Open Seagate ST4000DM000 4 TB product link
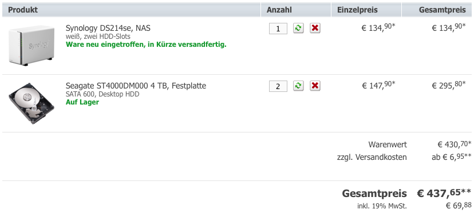Image resolution: width=474 pixels, height=213 pixels. pyautogui.click(x=136, y=86)
